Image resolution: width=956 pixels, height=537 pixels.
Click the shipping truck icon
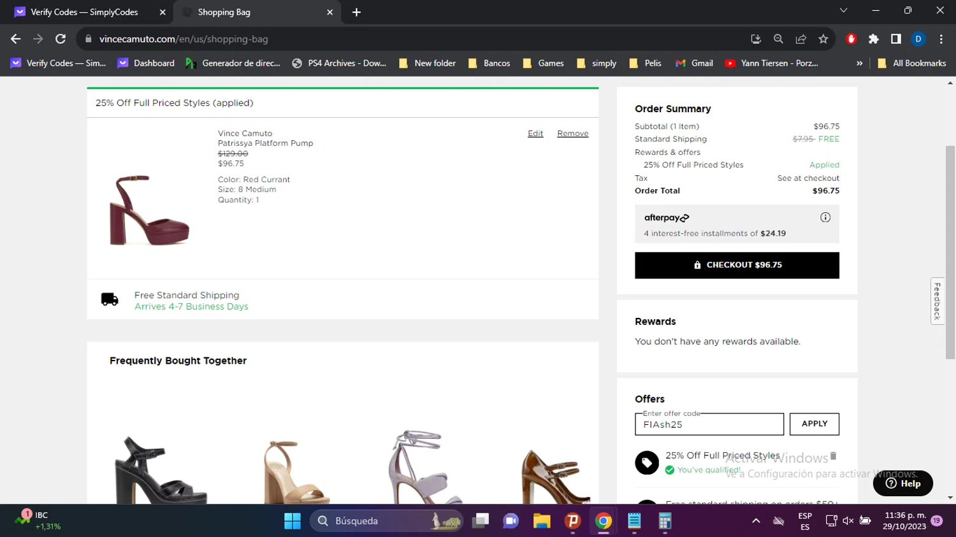pos(110,299)
